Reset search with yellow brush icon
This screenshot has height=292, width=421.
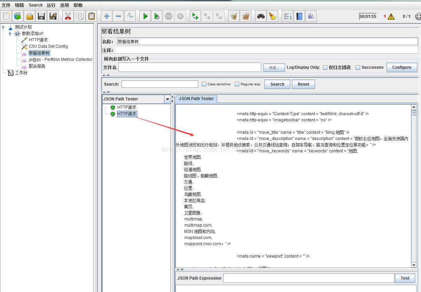point(273,16)
